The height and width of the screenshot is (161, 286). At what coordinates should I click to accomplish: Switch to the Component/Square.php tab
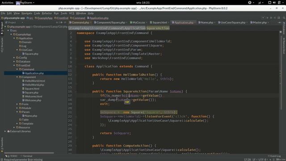click(111, 22)
